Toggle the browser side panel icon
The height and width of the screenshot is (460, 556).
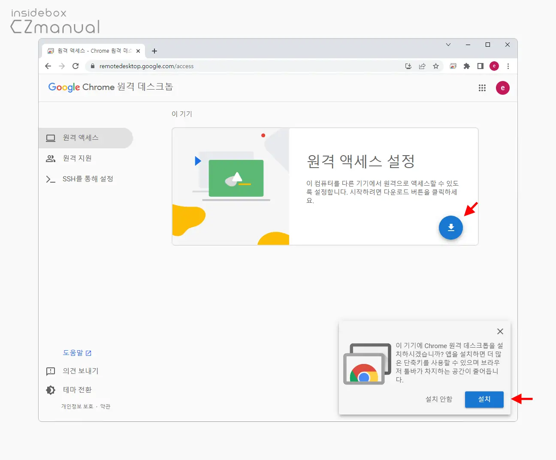(x=480, y=66)
